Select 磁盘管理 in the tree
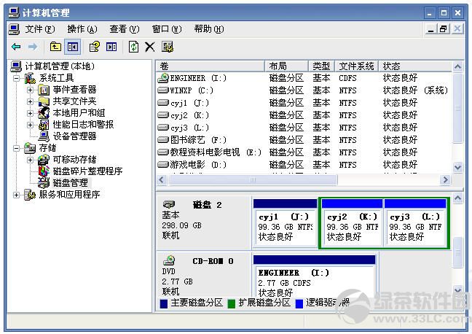472x334 pixels. click(x=70, y=183)
